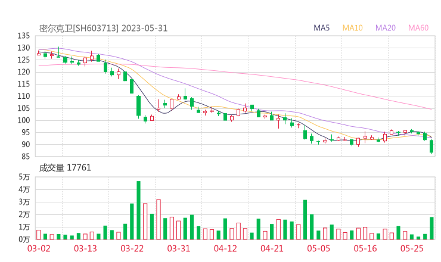Click the 125 price axis label
This screenshot has height=262, width=441.
[x=24, y=60]
